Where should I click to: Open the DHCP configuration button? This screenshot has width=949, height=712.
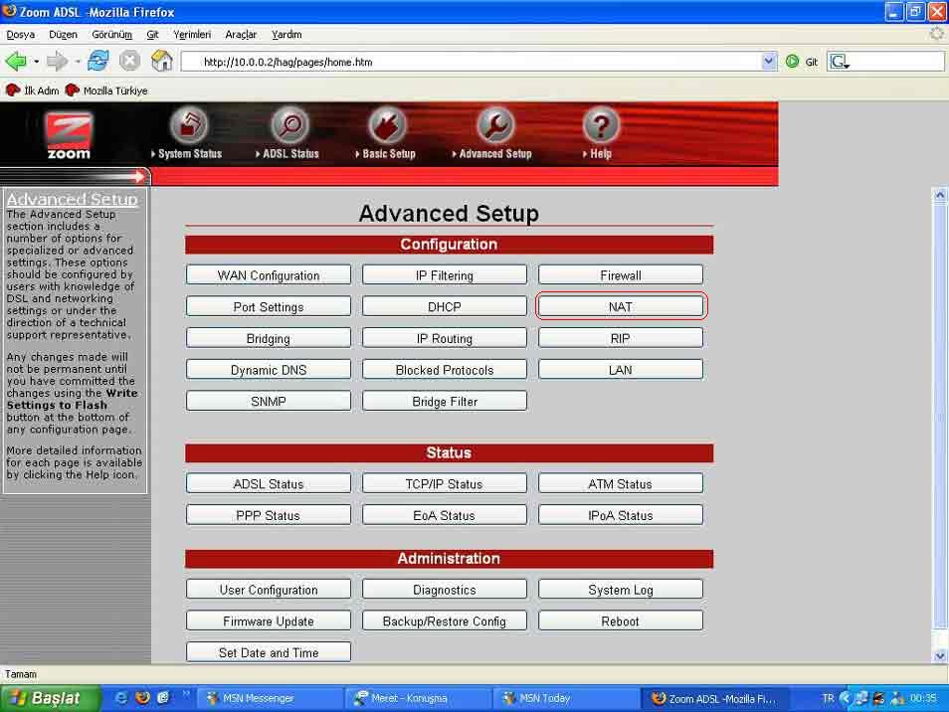[x=445, y=306]
